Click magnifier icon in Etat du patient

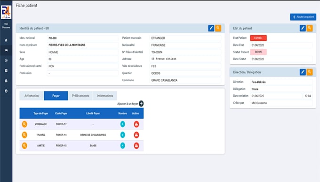click(310, 28)
